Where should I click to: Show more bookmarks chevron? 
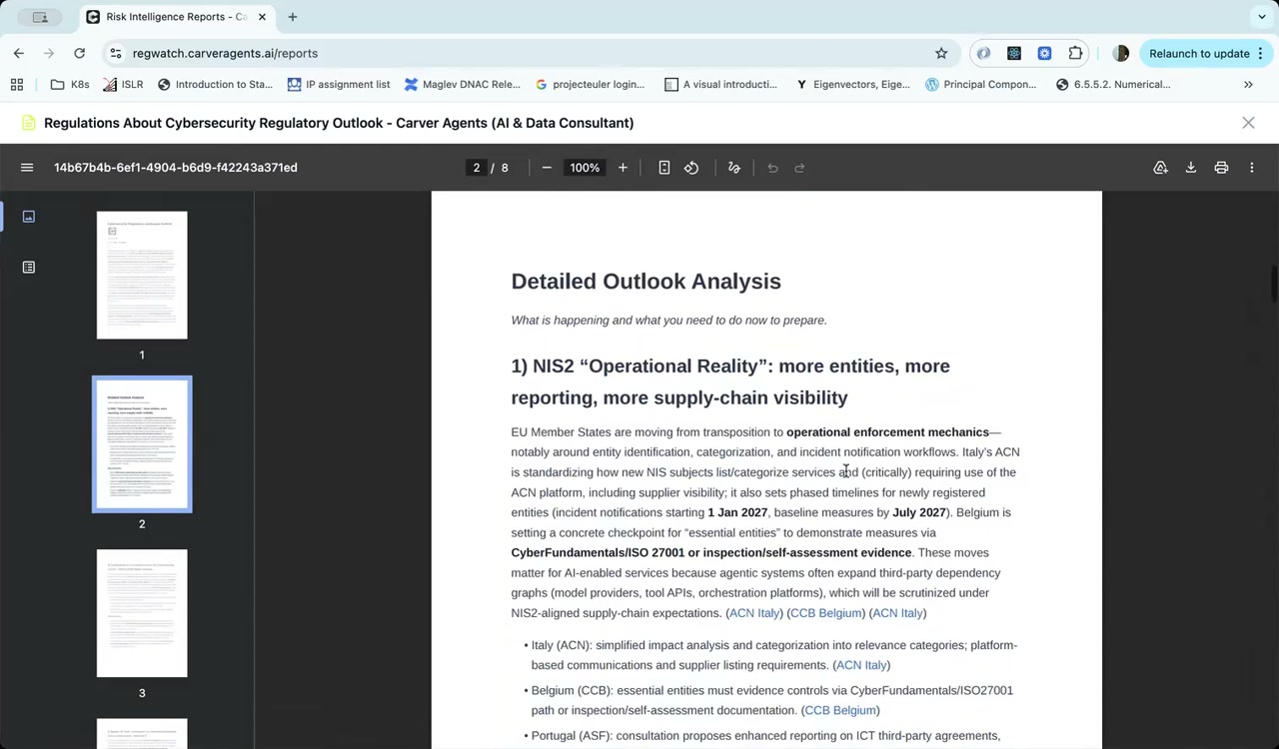point(1248,85)
